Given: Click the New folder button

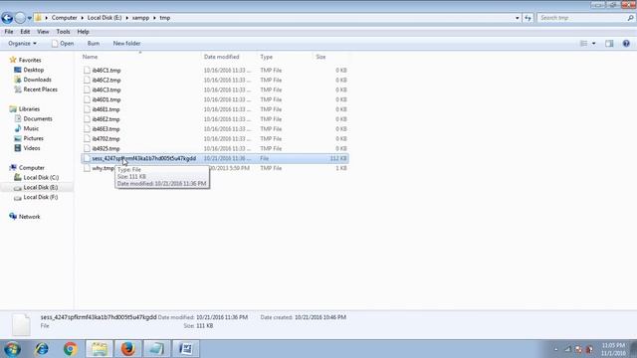Looking at the screenshot, I should click(126, 44).
